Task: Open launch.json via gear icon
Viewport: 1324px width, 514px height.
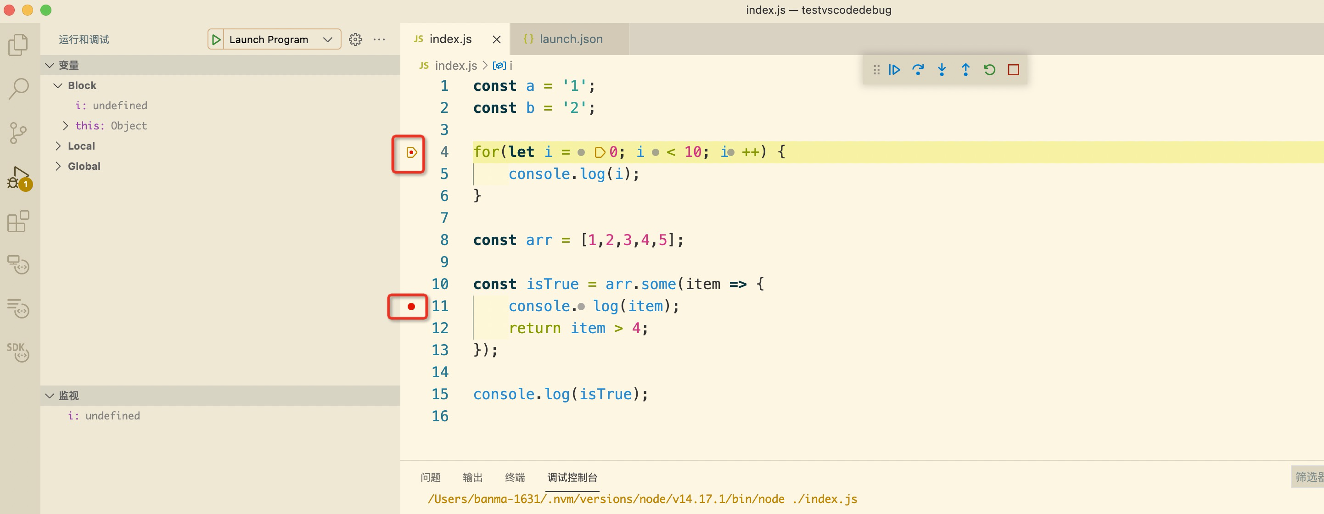Action: [355, 39]
